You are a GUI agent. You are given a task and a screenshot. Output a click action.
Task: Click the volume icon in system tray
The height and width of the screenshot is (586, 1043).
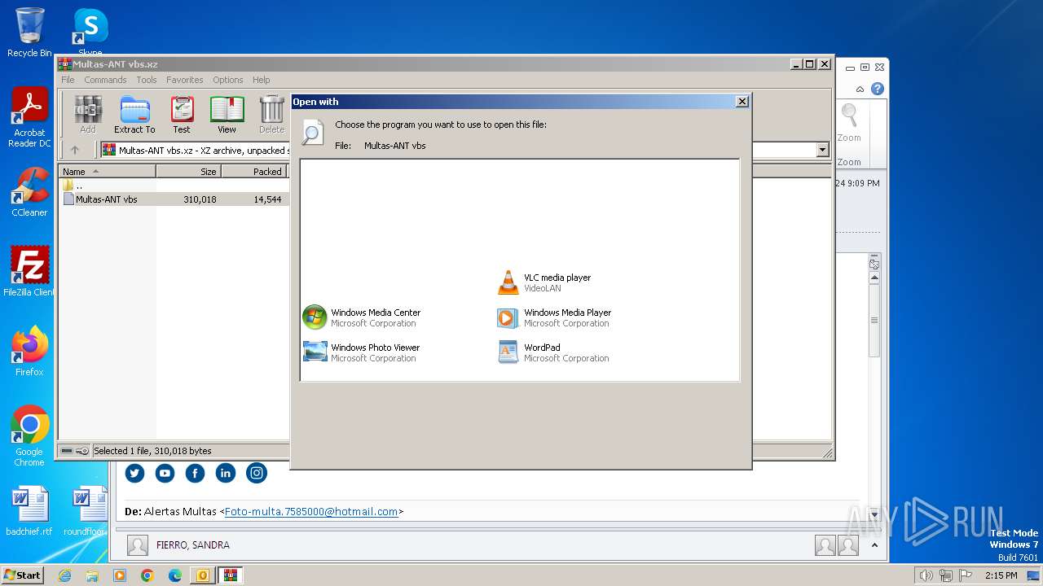926,575
